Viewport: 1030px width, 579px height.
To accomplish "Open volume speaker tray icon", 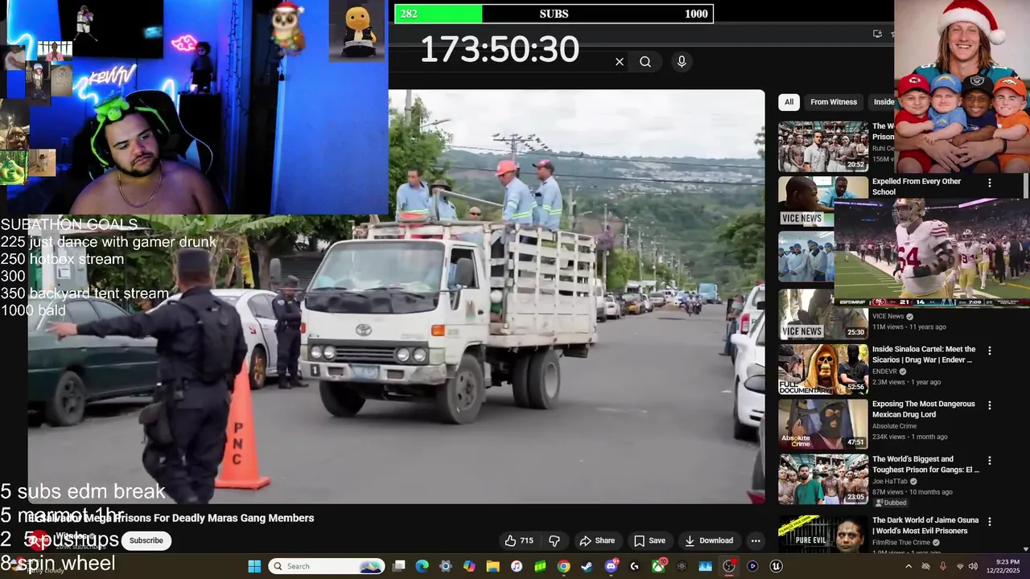I will click(x=973, y=566).
